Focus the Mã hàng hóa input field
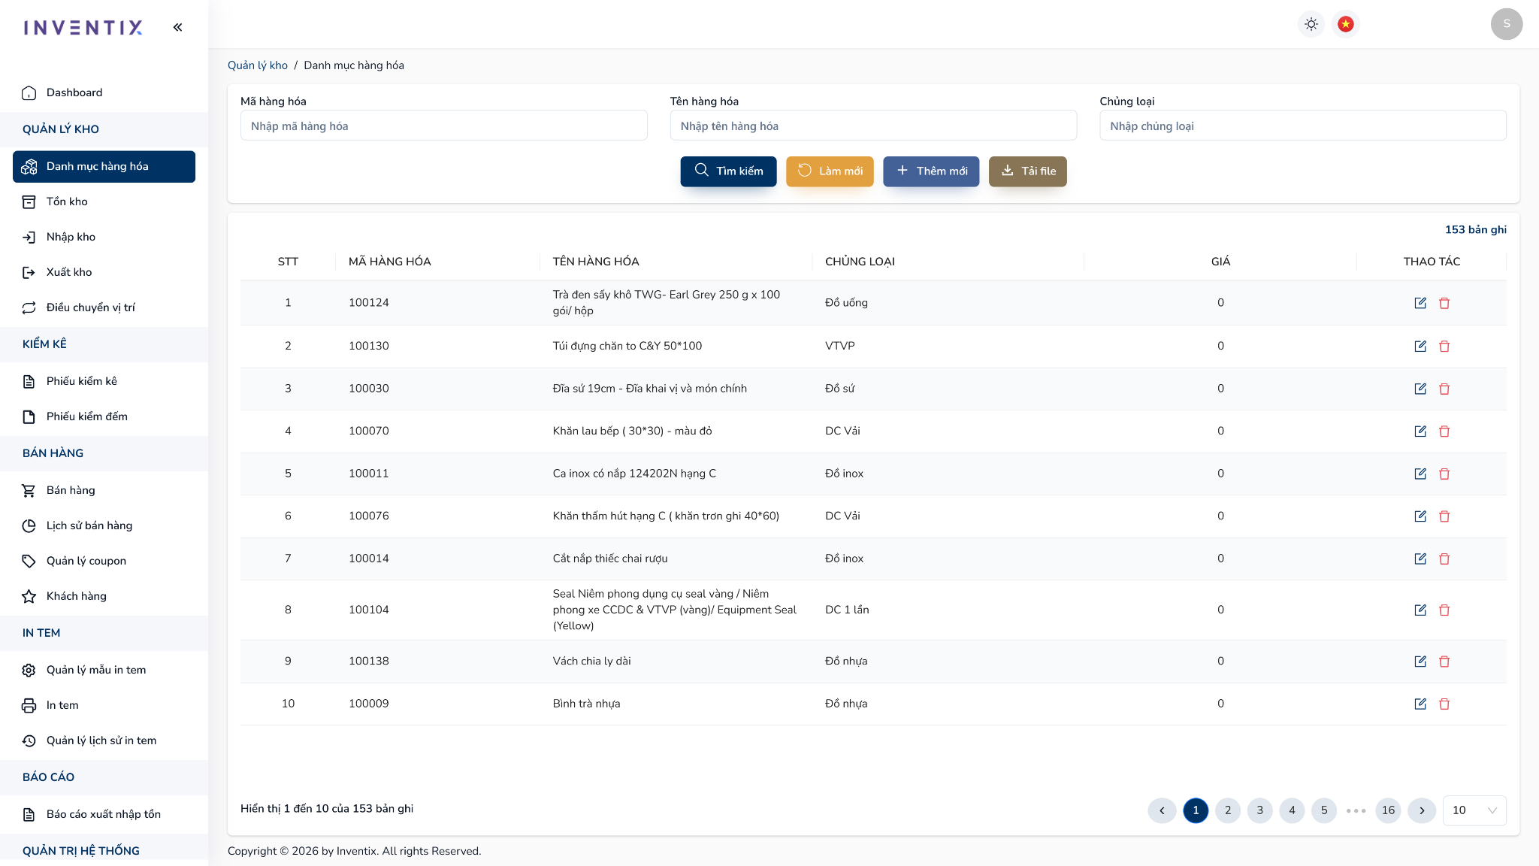This screenshot has width=1539, height=866. pos(443,126)
